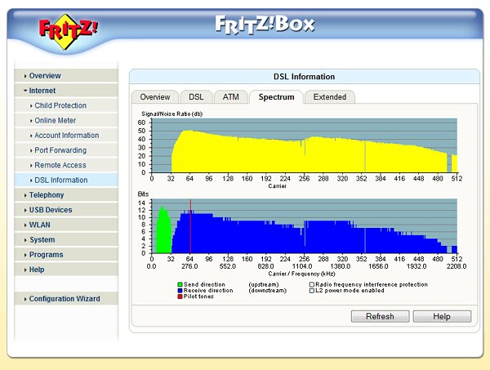This screenshot has width=490, height=370.
Task: Click the green Send direction legend swatch
Action: pos(180,285)
